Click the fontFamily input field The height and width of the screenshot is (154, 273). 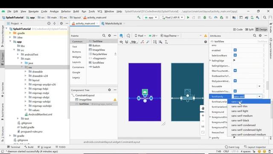coord(244,96)
